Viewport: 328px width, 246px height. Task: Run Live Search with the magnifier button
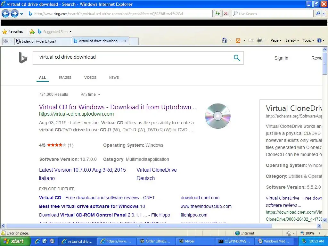(x=318, y=13)
